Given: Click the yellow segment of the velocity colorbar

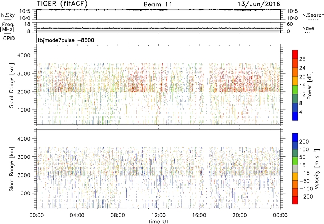Looking at the screenshot, I should click(295, 177).
